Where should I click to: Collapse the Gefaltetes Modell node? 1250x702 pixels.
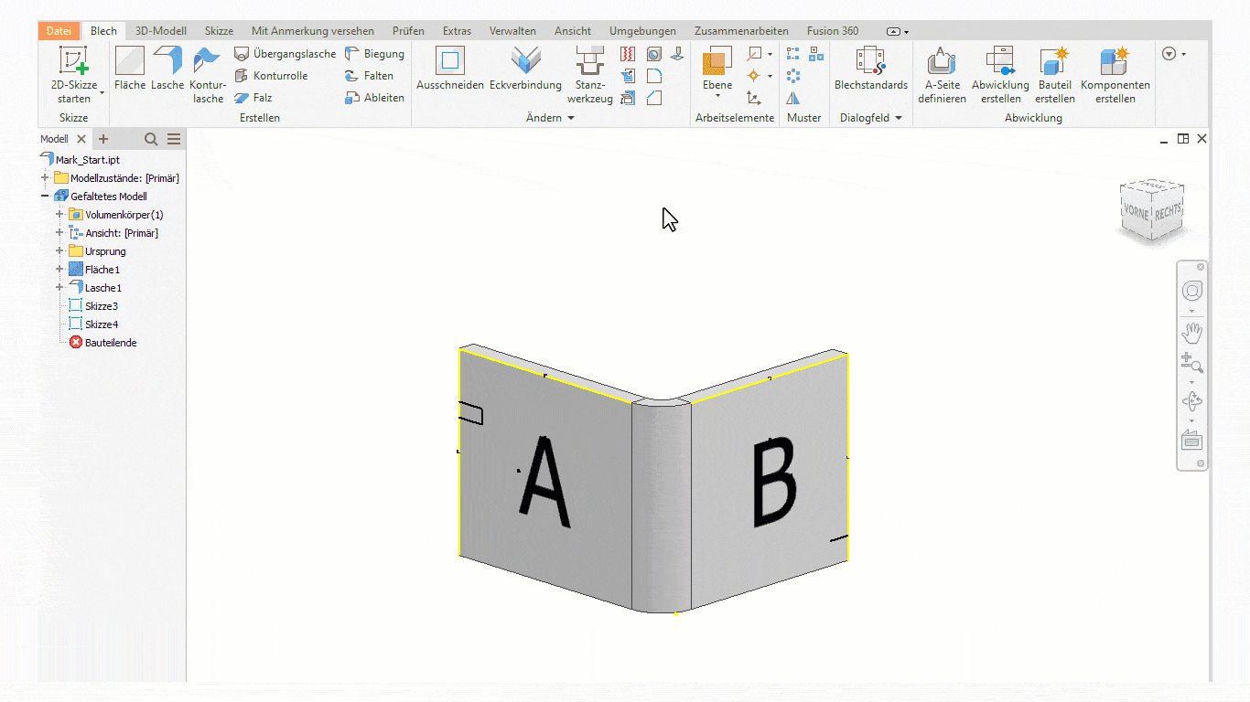pyautogui.click(x=45, y=197)
